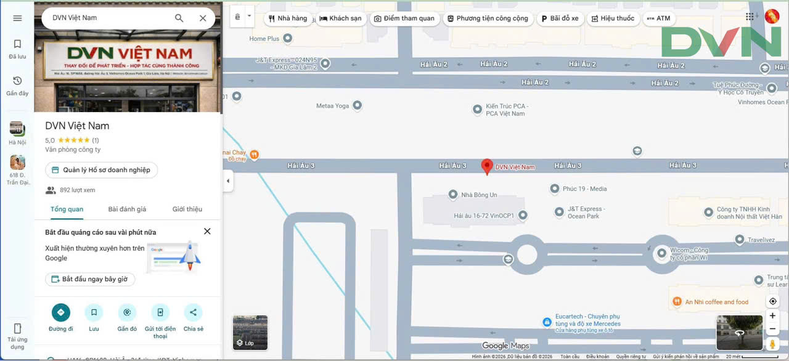
Task: Filter map by Phương tiện công cộng
Action: (x=488, y=18)
